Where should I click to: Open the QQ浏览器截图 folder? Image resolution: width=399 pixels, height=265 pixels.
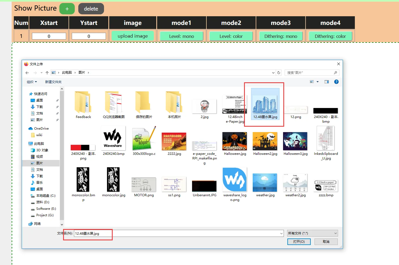(x=114, y=105)
